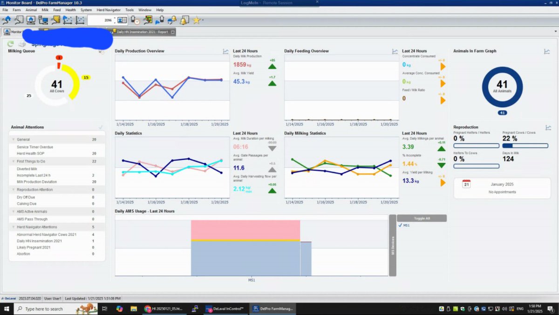Click the headset with bell icon
559x315 pixels.
click(x=172, y=20)
